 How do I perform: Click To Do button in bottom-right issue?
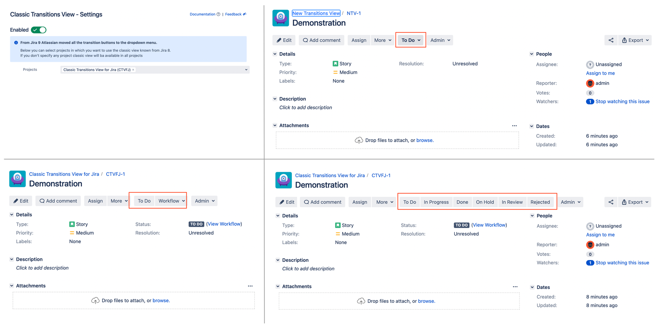409,202
